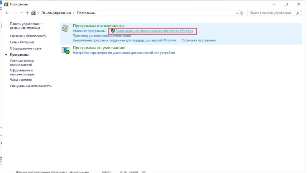The image size is (307, 173).
Task: Open 'Выполнение программ, созданных для предыдущих версий Windows'
Action: pos(124,40)
